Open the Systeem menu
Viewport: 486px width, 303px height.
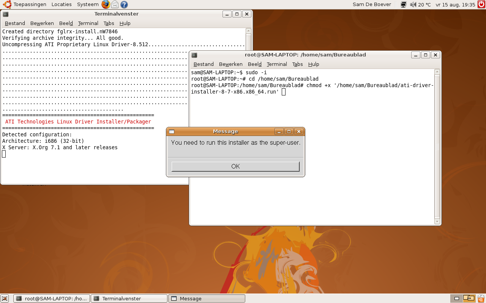pyautogui.click(x=88, y=5)
